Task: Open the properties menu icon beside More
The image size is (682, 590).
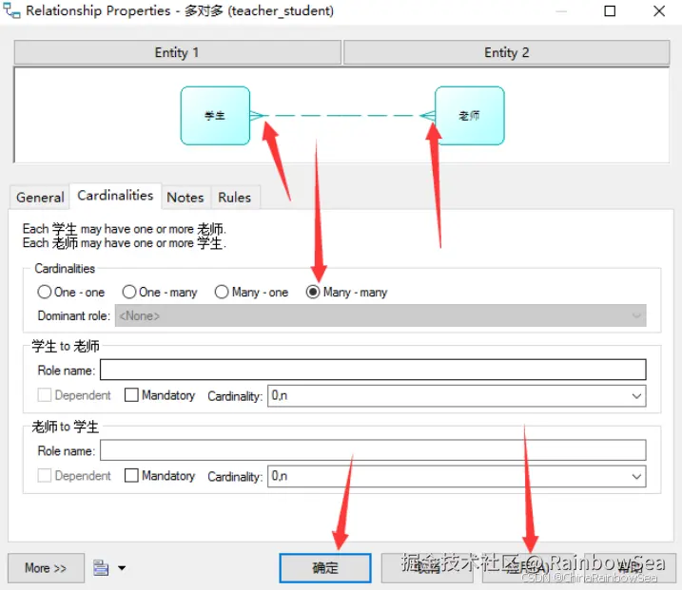Action: 101,568
